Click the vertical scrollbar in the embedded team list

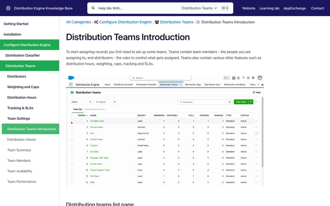(x=263, y=132)
